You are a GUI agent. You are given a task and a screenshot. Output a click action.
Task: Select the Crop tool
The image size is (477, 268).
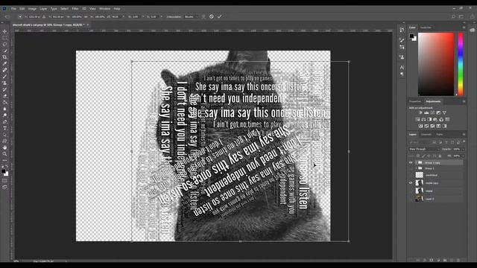(x=4, y=57)
